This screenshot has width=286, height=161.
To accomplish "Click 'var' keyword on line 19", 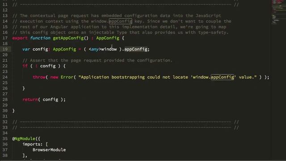I will coord(26,49).
